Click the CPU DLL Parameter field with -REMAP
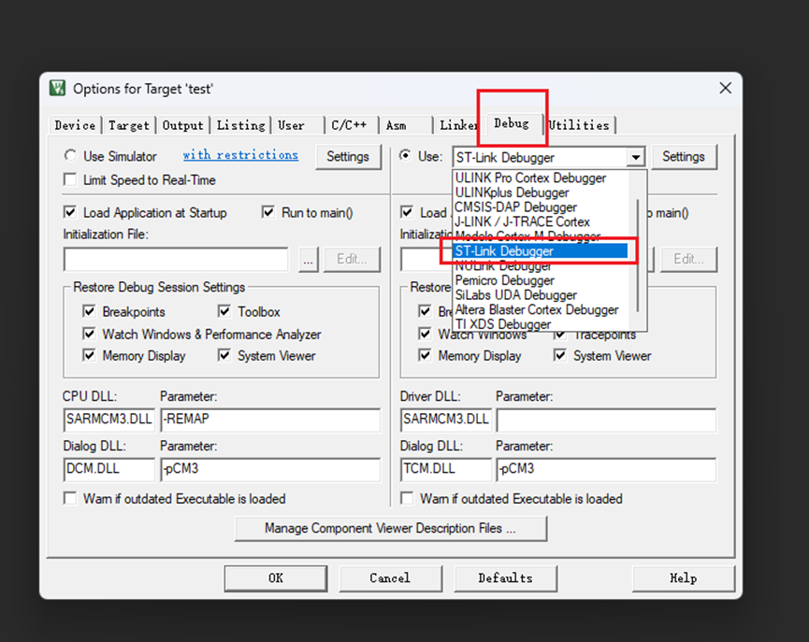 (270, 420)
